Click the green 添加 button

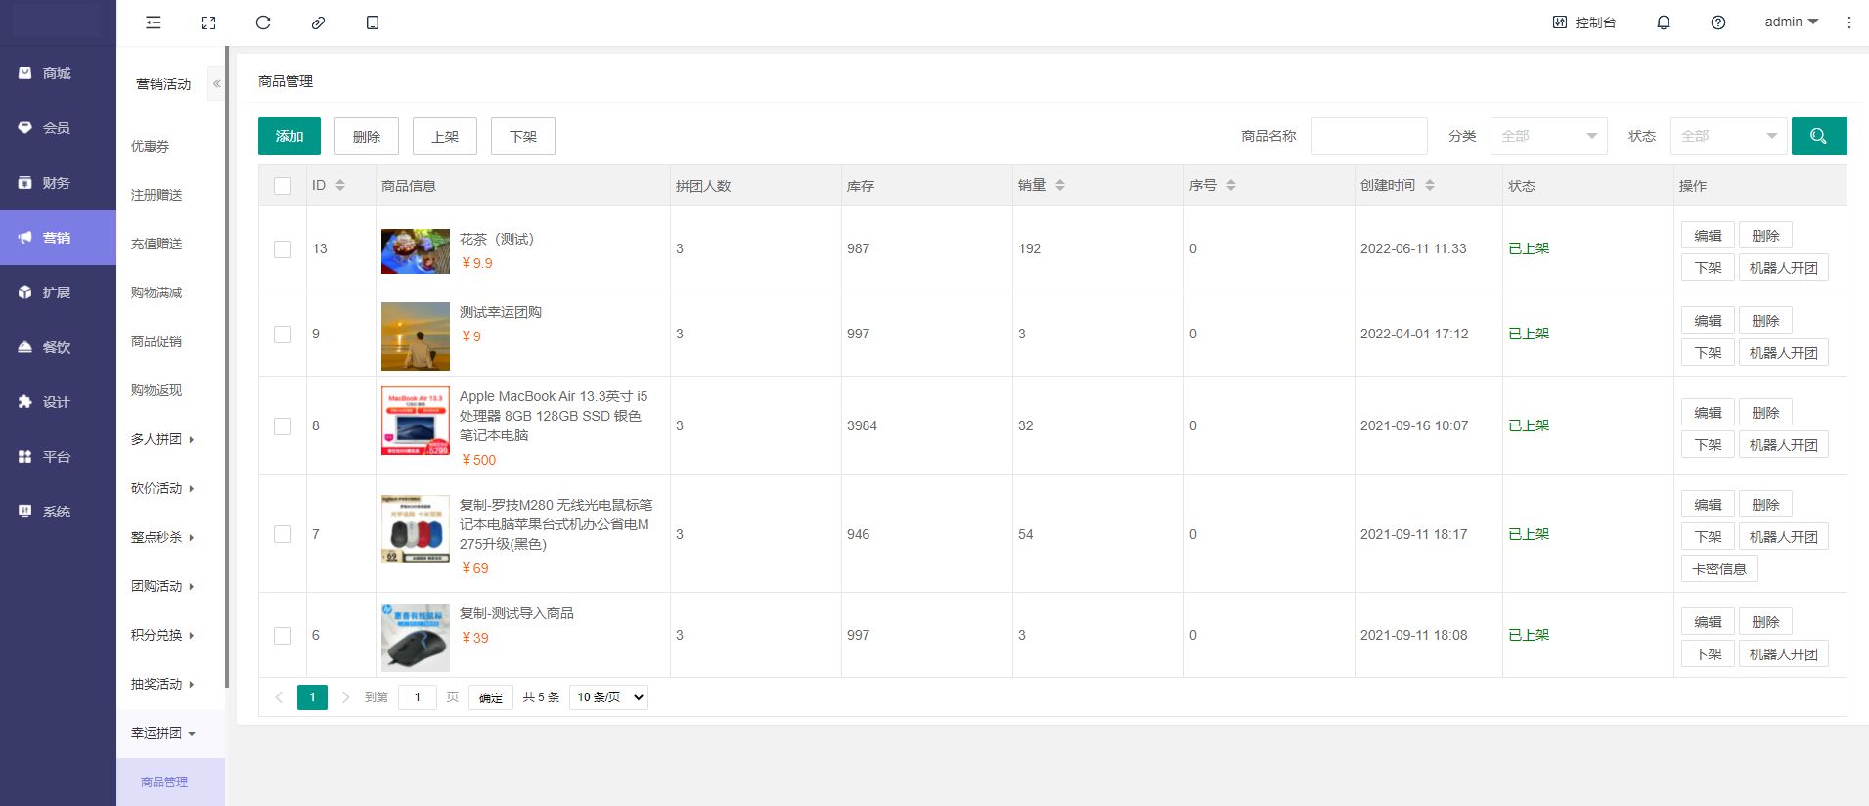[289, 136]
